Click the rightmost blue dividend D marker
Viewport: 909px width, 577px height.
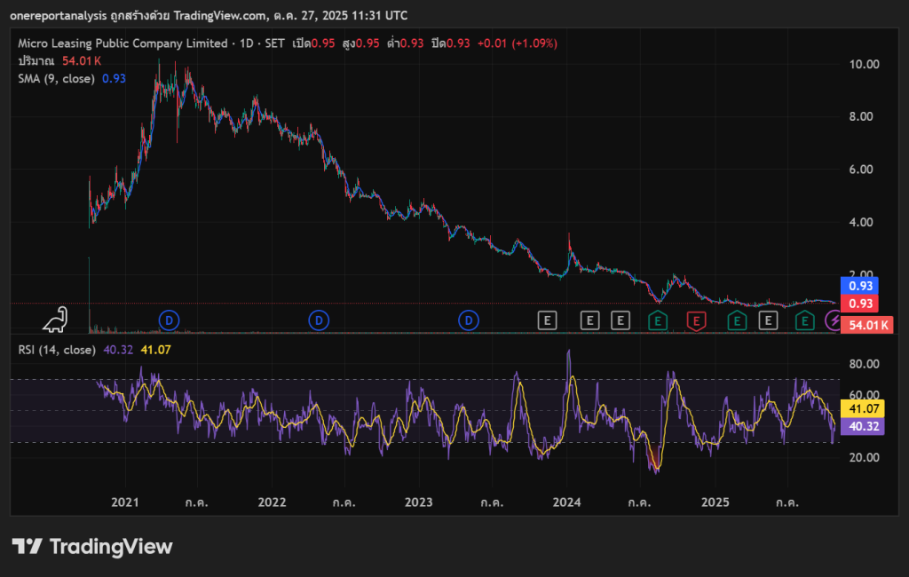469,320
